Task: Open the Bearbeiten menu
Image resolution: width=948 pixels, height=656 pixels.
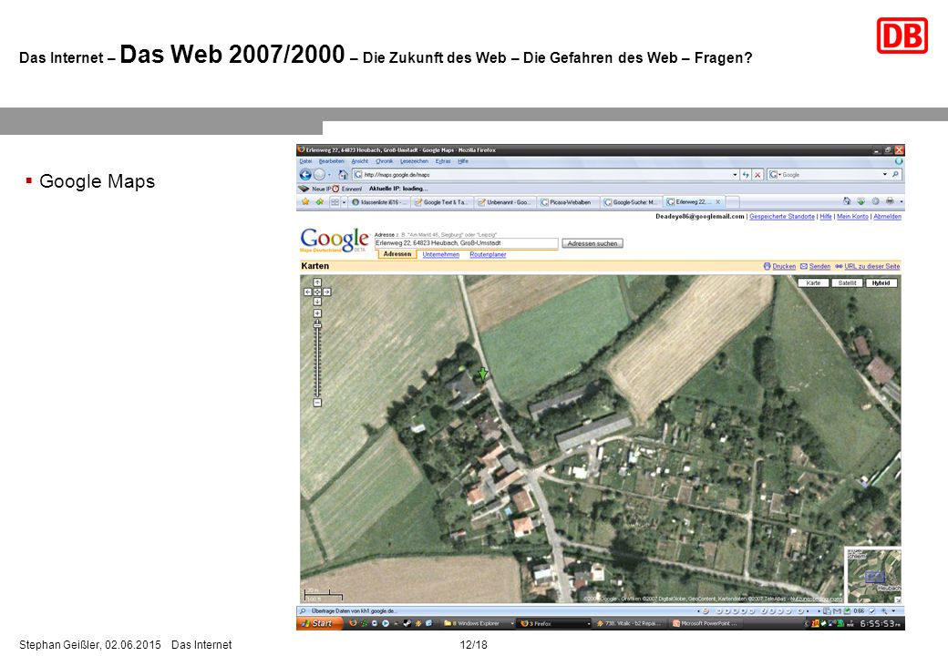Action: click(x=331, y=161)
